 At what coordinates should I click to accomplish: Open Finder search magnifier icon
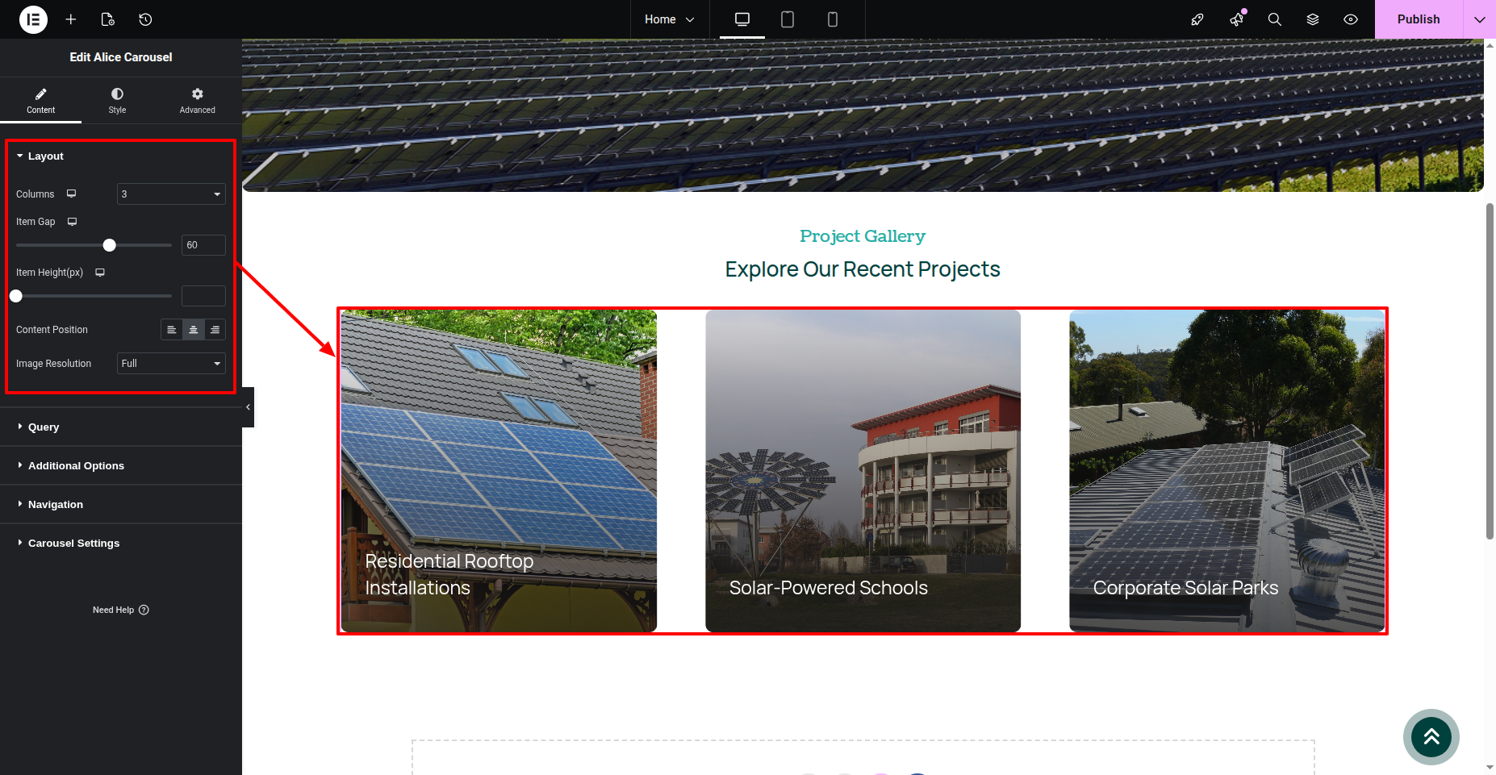[1274, 19]
